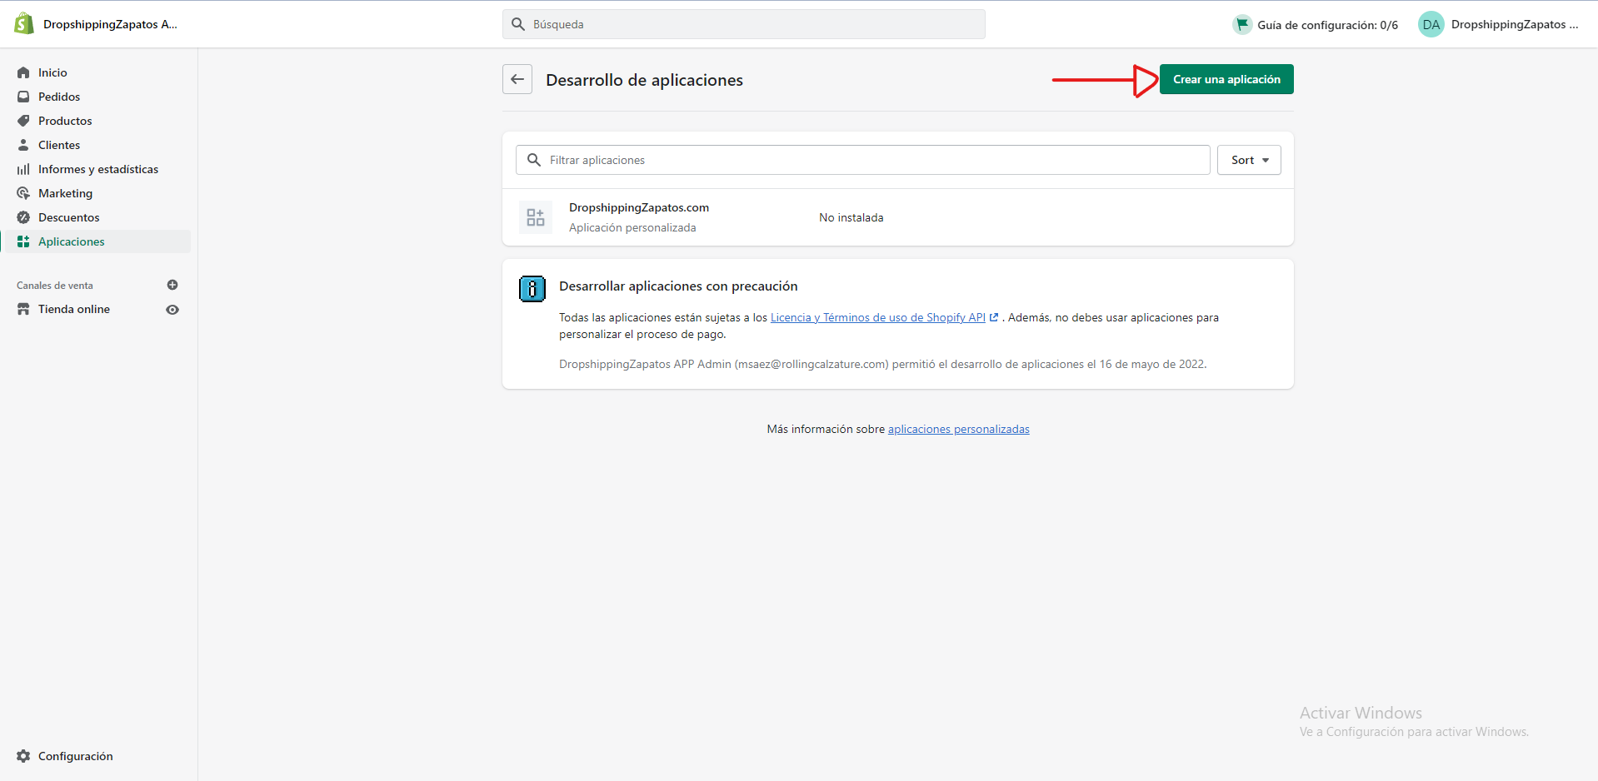Click the Aplicaciones apps grid icon
The image size is (1598, 781).
(x=23, y=241)
